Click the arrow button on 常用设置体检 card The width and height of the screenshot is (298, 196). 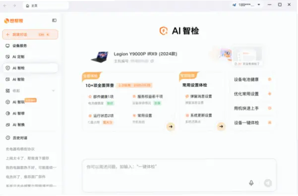point(221,126)
